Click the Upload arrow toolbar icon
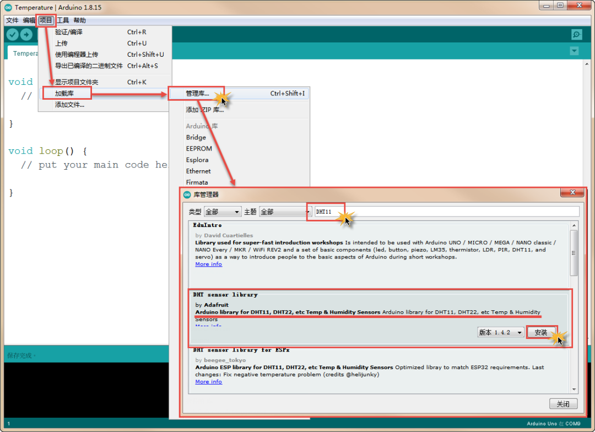Screen dimensions: 595x432 (x=26, y=35)
